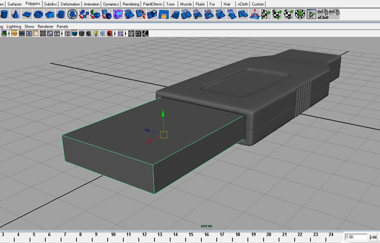This screenshot has height=243, width=380.
Task: Click the Mirror Geometry shelf icon
Action: pyautogui.click(x=95, y=14)
